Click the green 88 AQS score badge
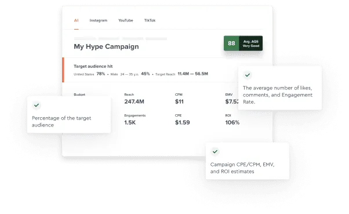The image size is (349, 214). [231, 43]
